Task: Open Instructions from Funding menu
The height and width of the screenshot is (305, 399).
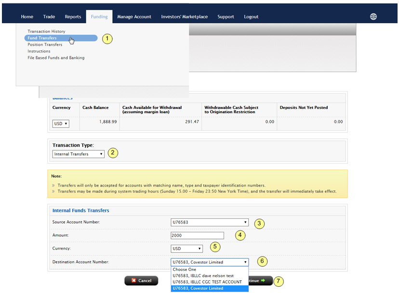Action: coord(39,51)
